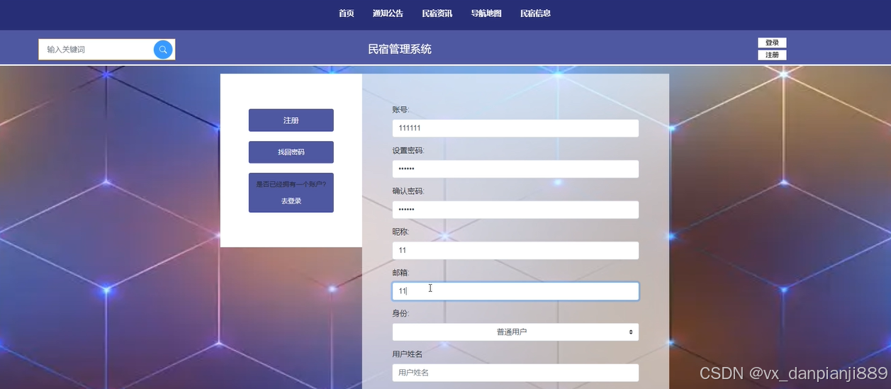Select the 注册 button in left panel
891x389 pixels.
[x=291, y=120]
